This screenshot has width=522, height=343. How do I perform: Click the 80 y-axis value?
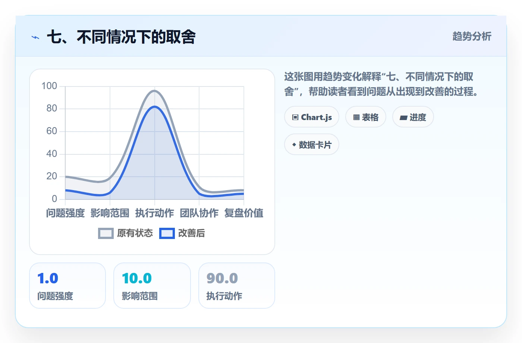pyautogui.click(x=52, y=108)
